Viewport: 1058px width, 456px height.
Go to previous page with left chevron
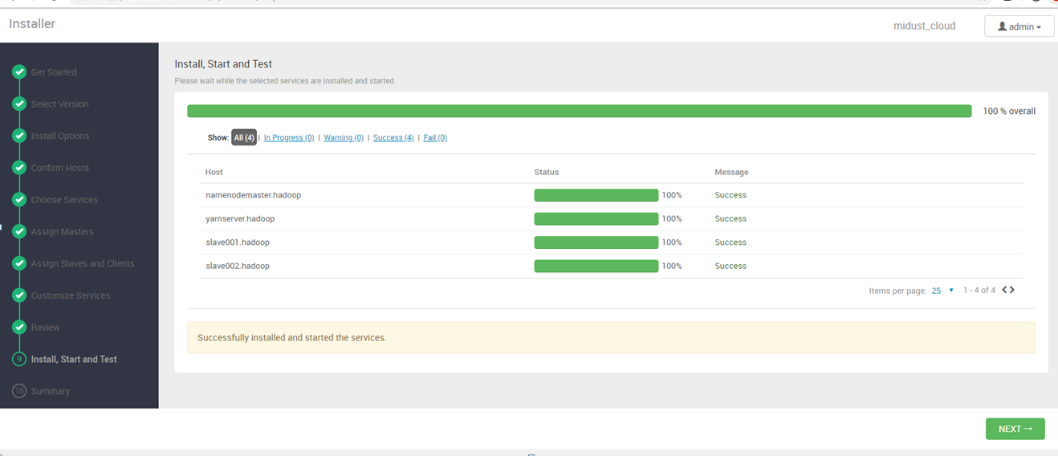tap(1005, 290)
